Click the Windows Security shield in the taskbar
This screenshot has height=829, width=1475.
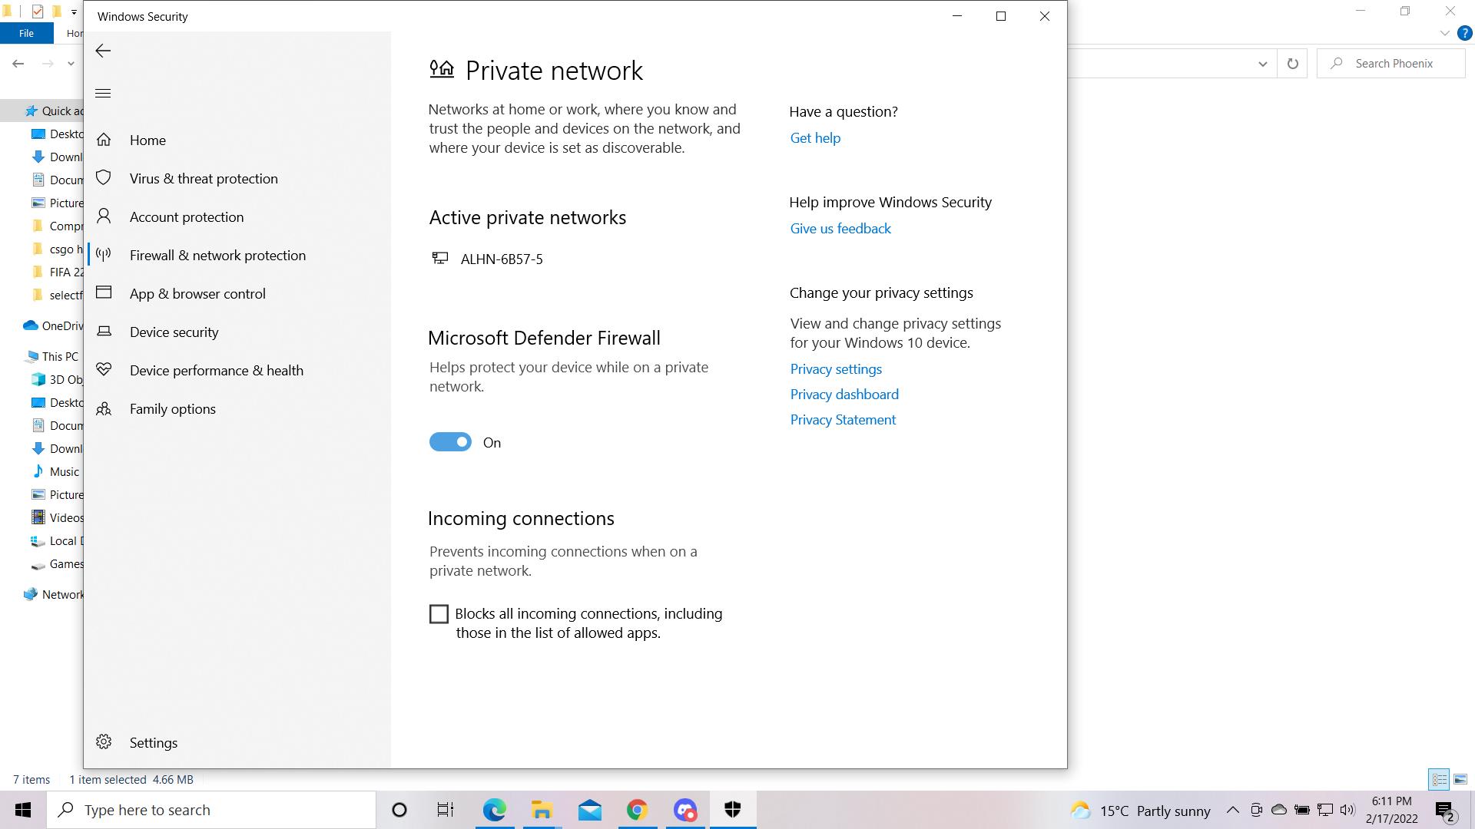pos(732,810)
